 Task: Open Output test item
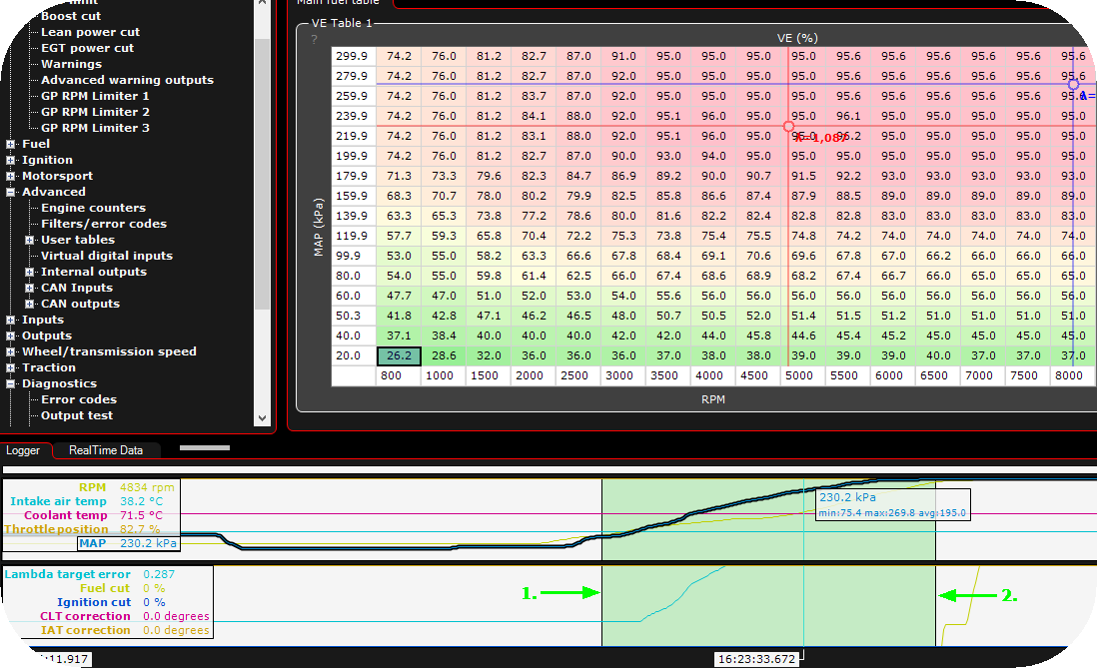pyautogui.click(x=76, y=416)
